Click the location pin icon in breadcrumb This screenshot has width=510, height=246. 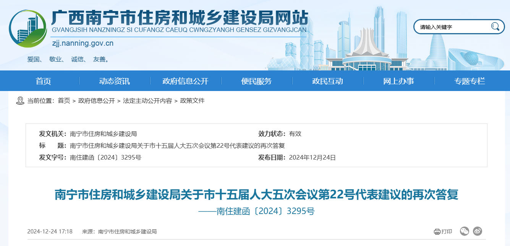(x=20, y=101)
